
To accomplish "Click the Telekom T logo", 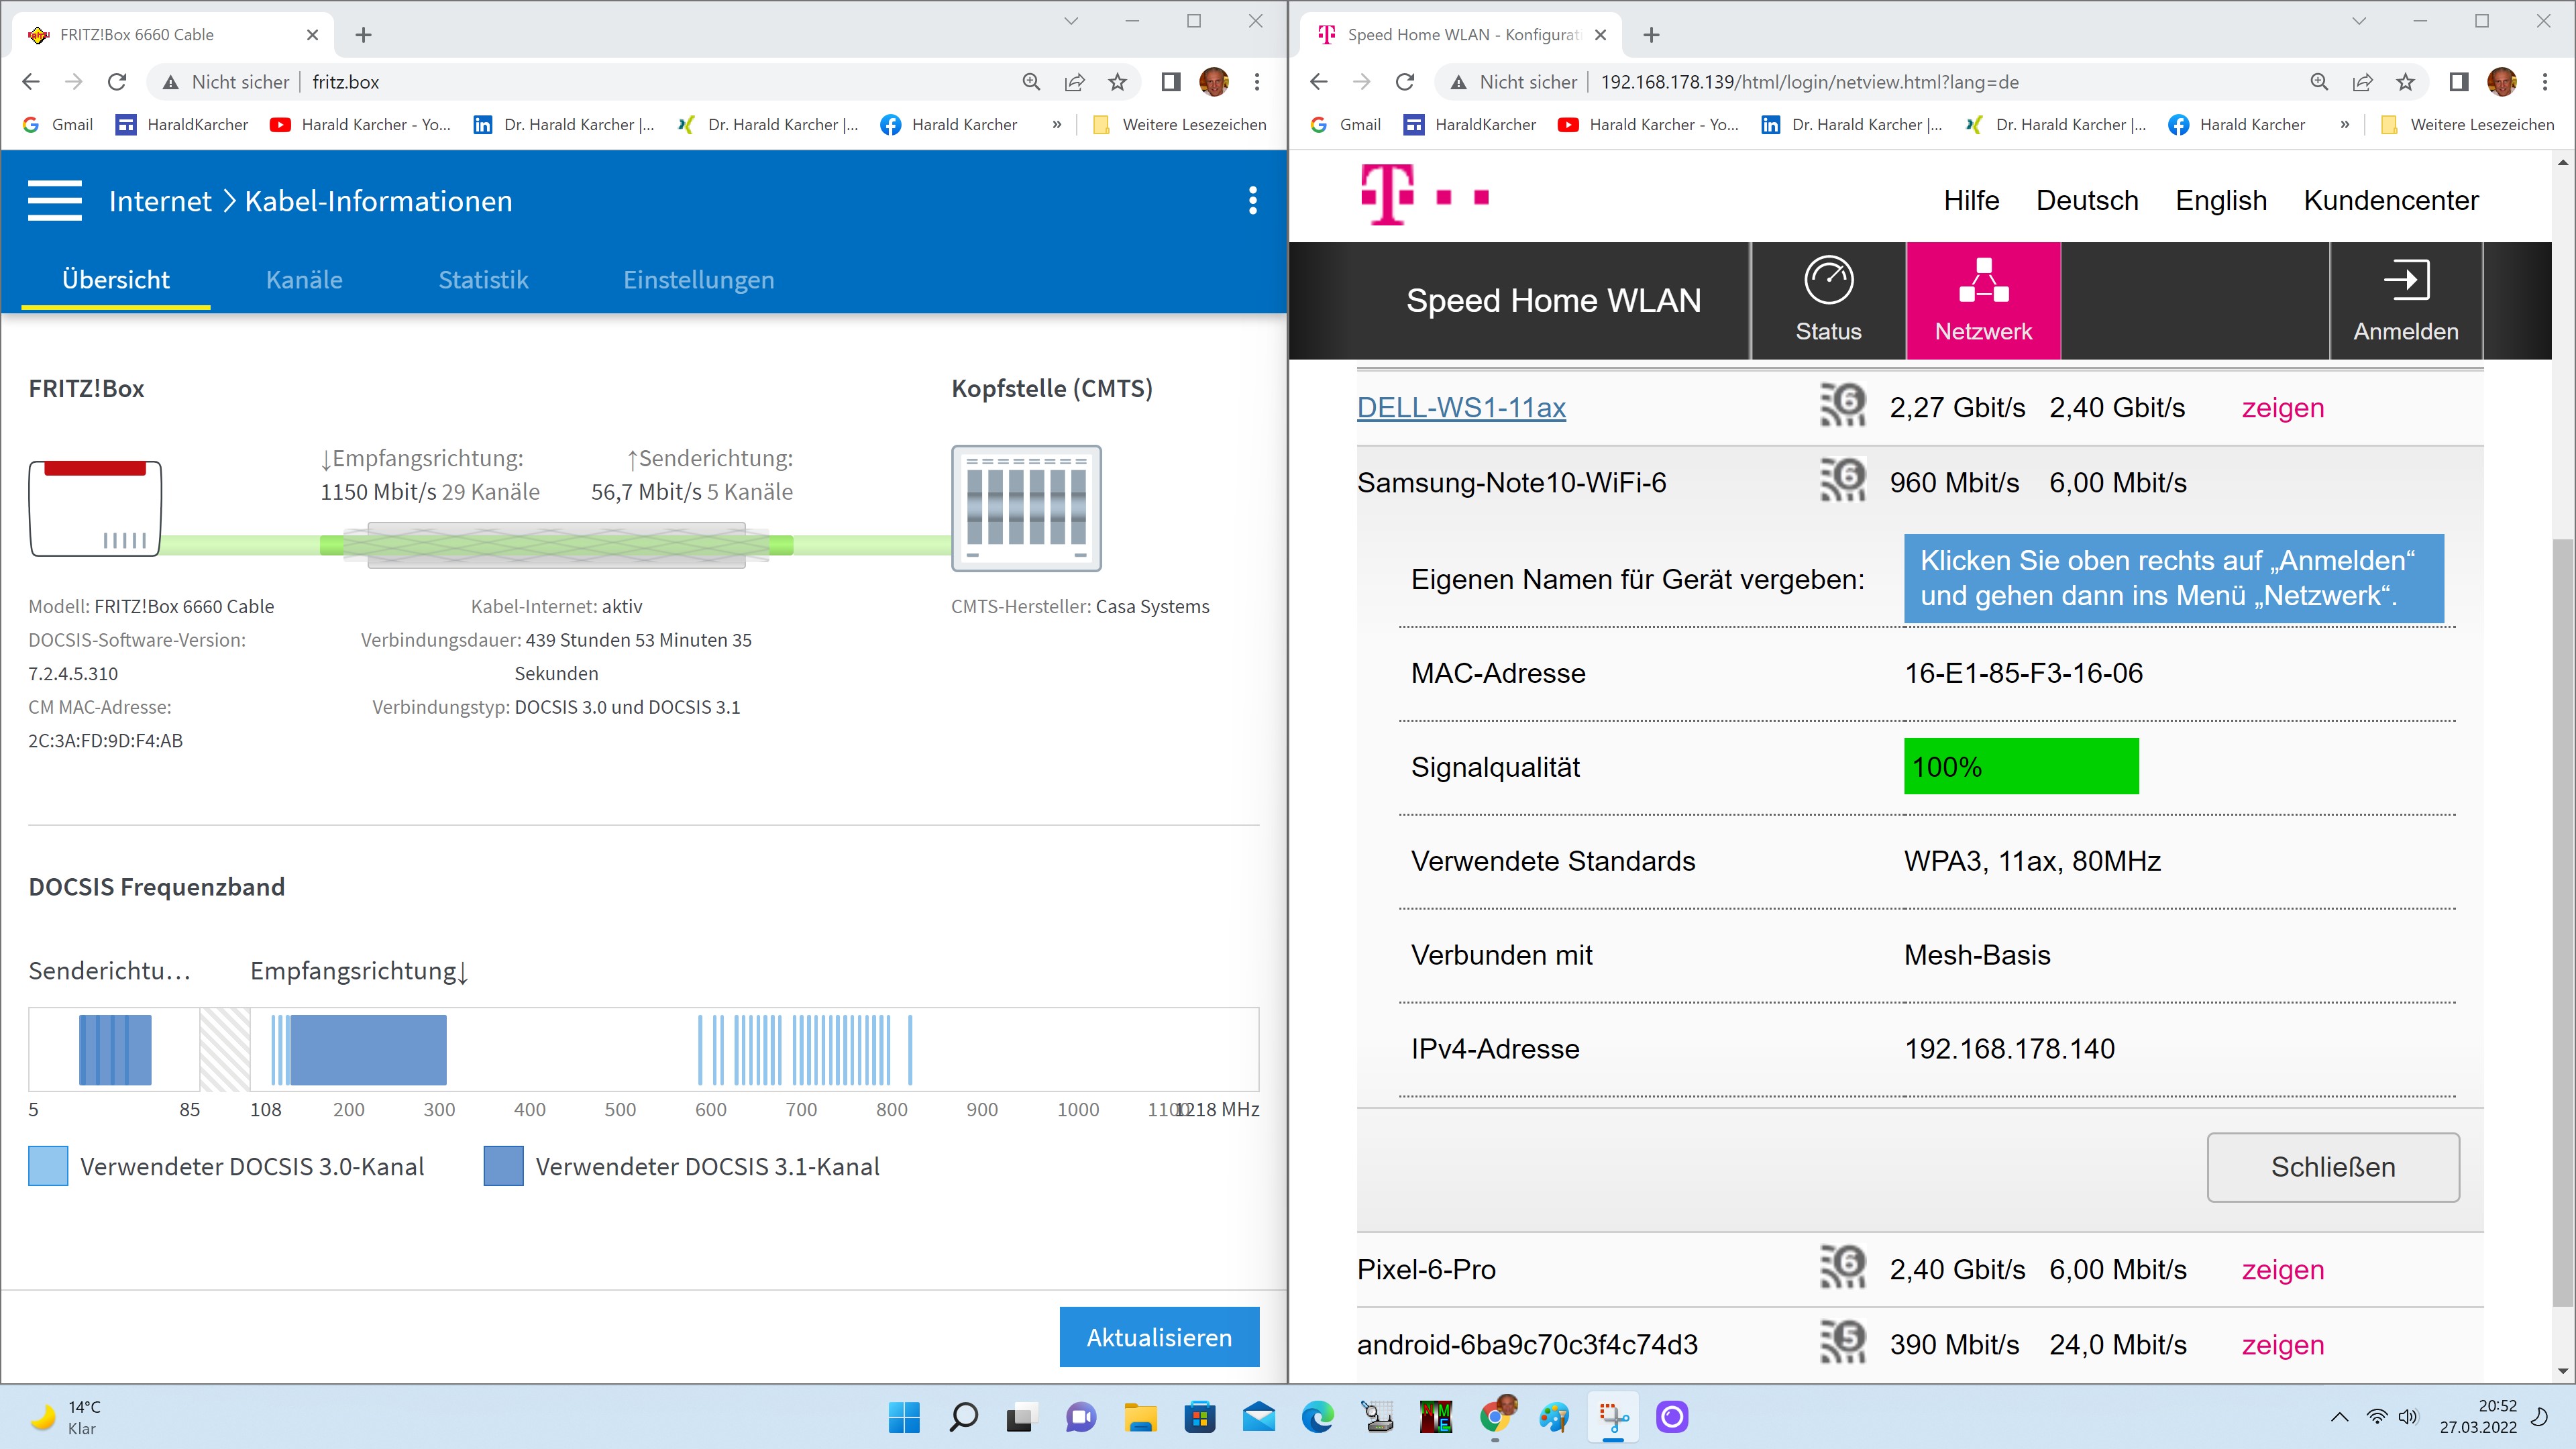I will pos(1388,196).
